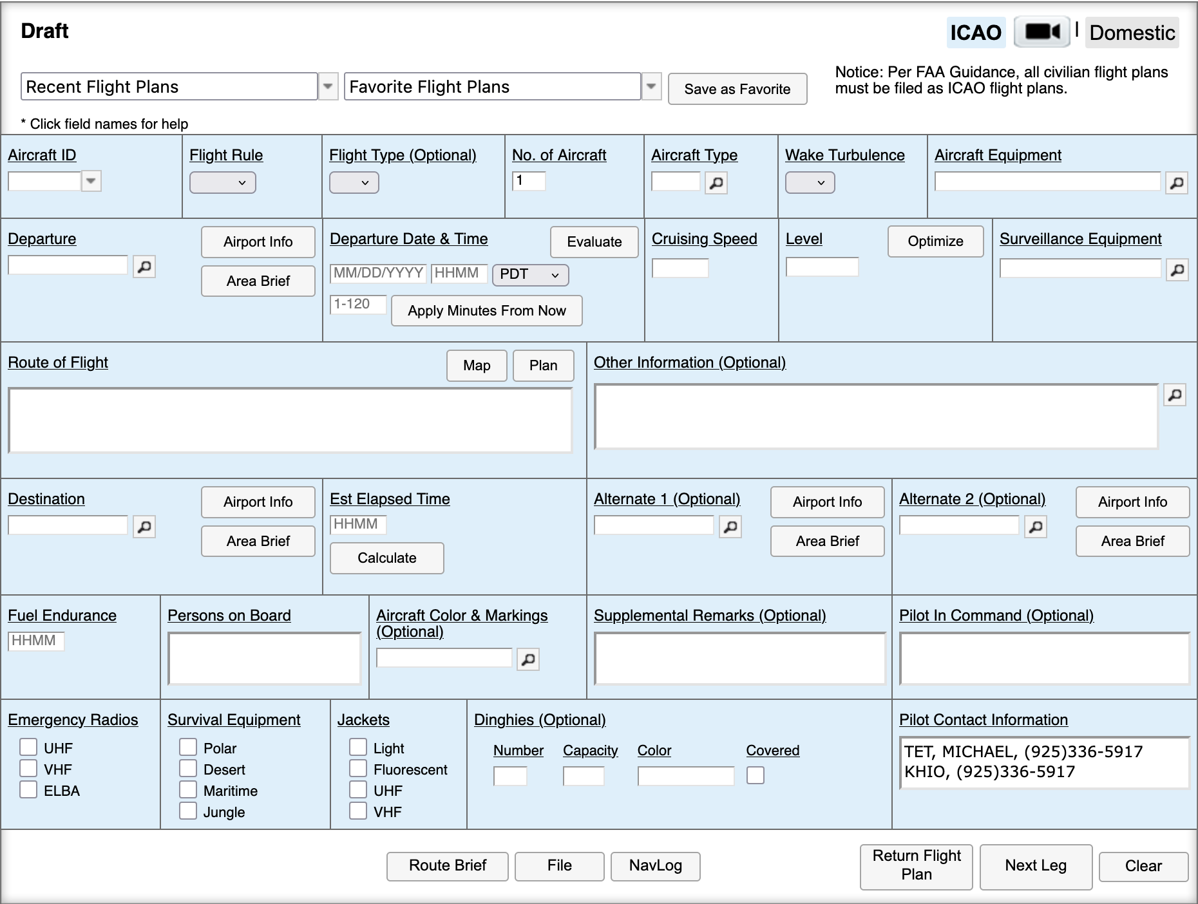Switch to the Domestic flight plan tab
Screen dimensions: 1198x904
pyautogui.click(x=1132, y=33)
